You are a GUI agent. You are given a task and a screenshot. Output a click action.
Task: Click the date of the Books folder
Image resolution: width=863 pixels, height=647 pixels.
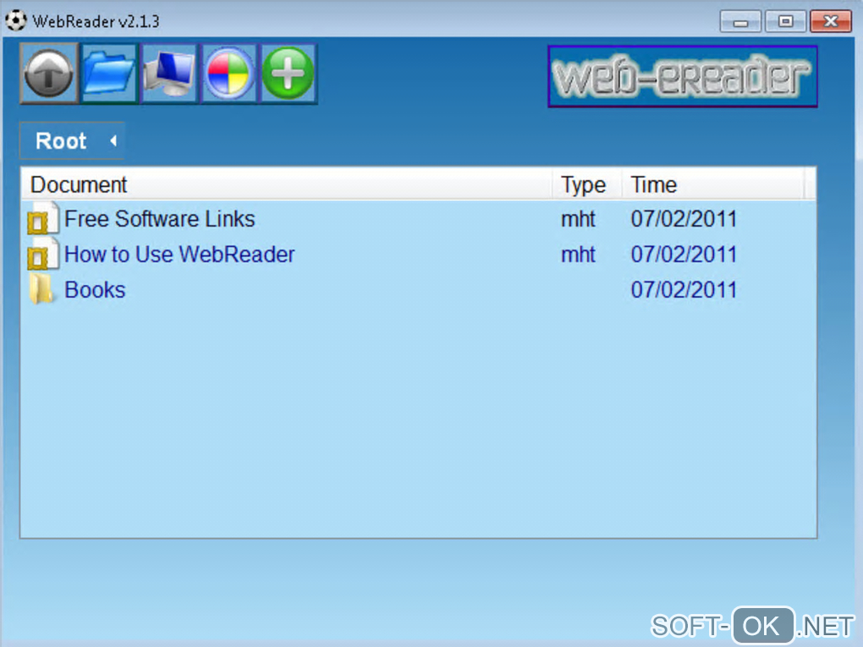(684, 289)
